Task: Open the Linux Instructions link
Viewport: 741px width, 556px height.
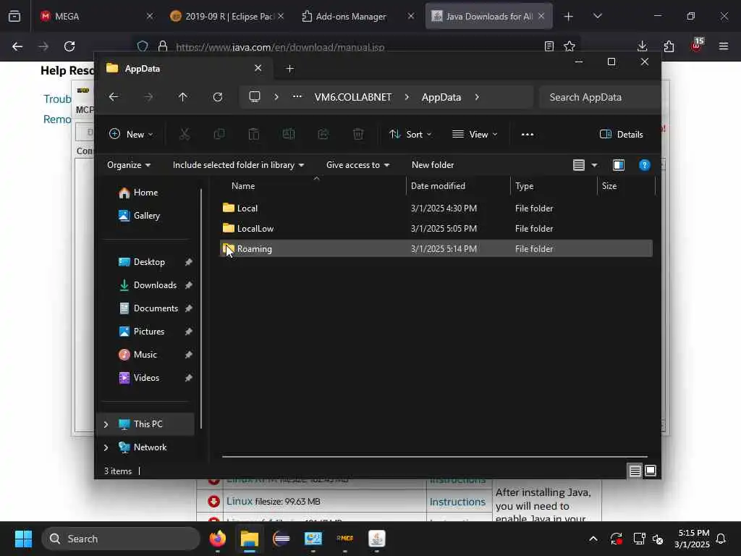Action: 457,502
